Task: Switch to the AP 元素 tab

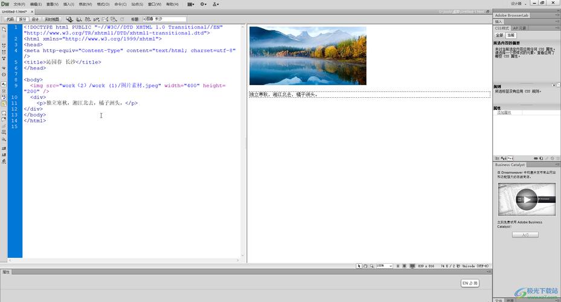Action: click(519, 28)
